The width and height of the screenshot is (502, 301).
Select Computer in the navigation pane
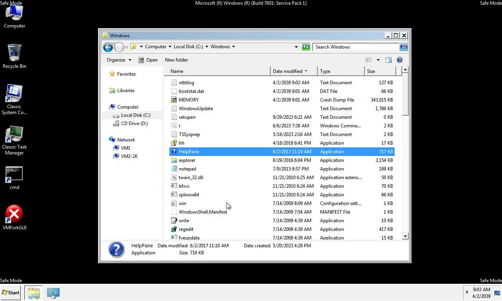128,107
